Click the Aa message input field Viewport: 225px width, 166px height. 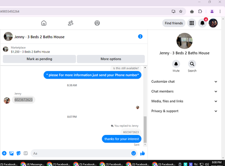[x=81, y=153]
